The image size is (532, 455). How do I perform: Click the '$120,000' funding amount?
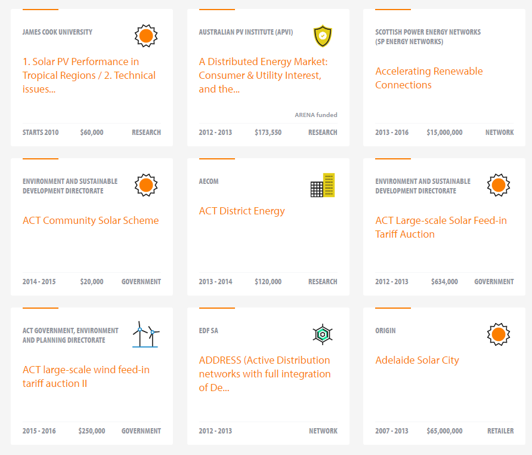click(268, 281)
